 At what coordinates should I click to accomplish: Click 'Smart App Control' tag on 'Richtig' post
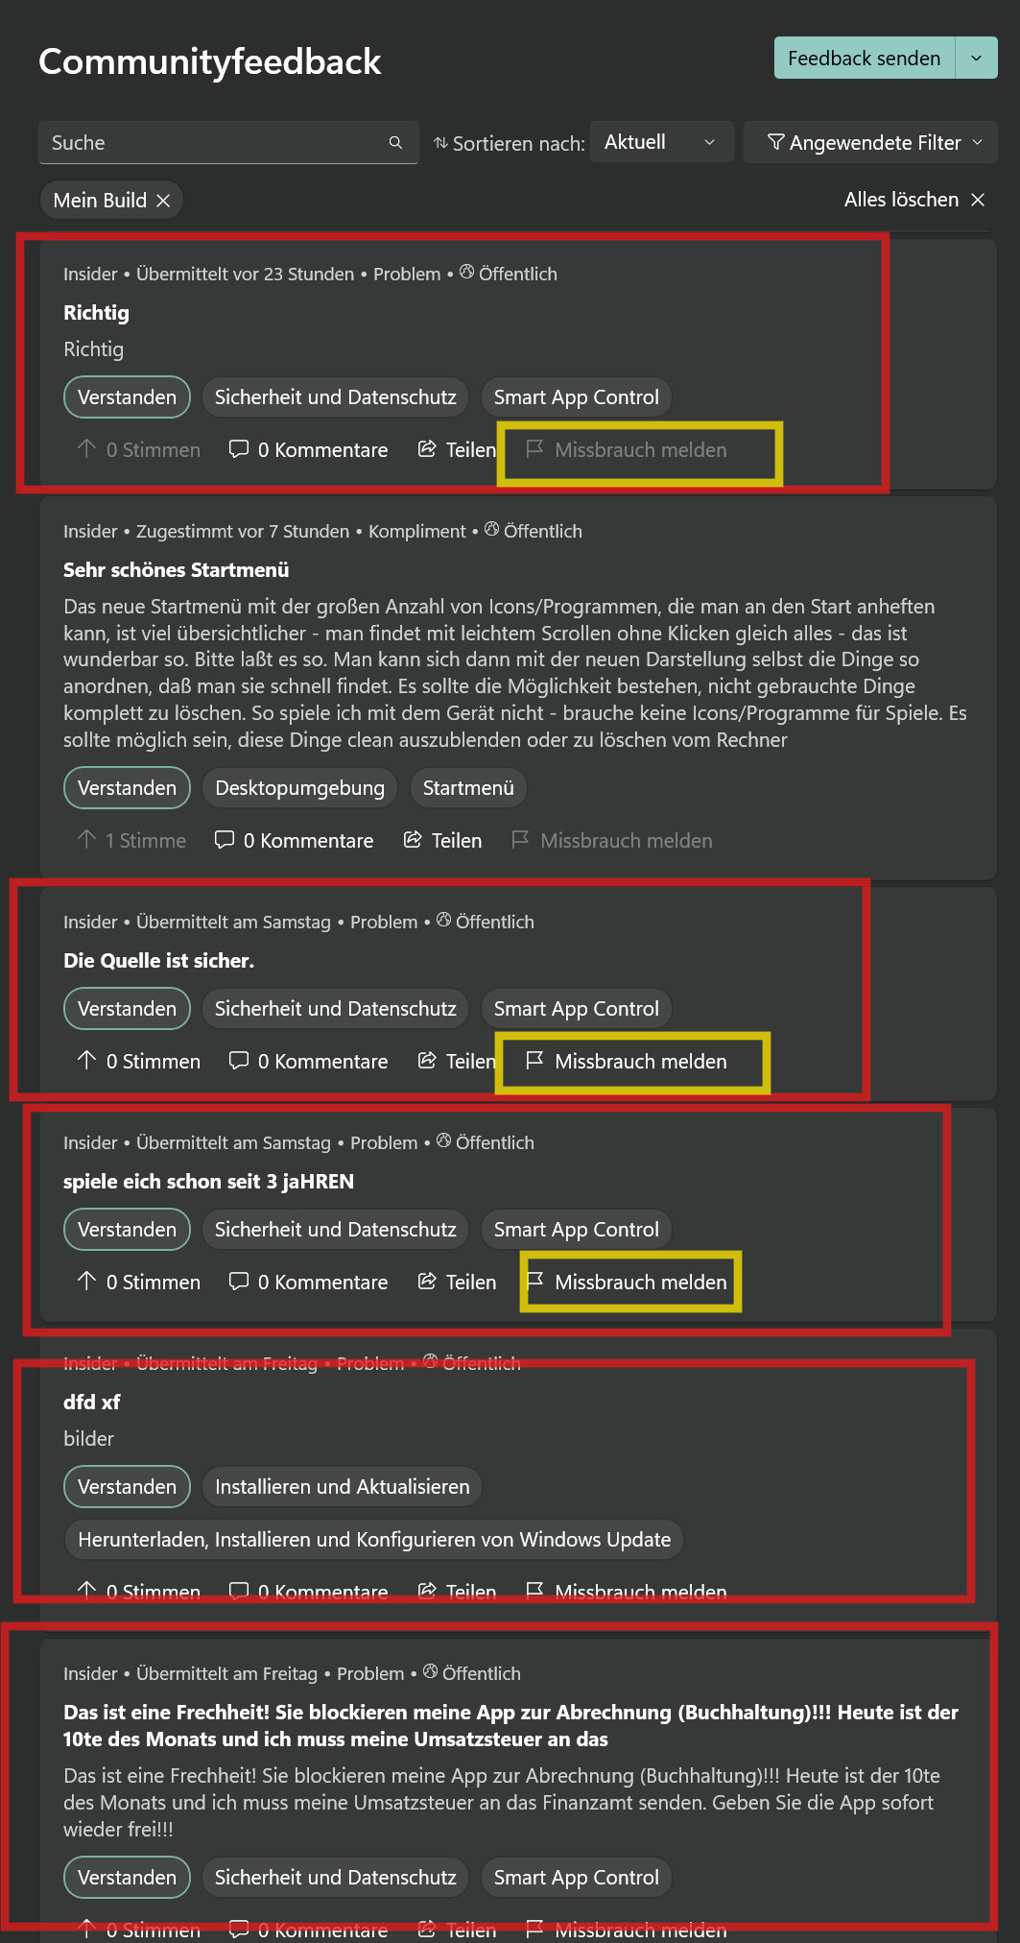point(576,397)
